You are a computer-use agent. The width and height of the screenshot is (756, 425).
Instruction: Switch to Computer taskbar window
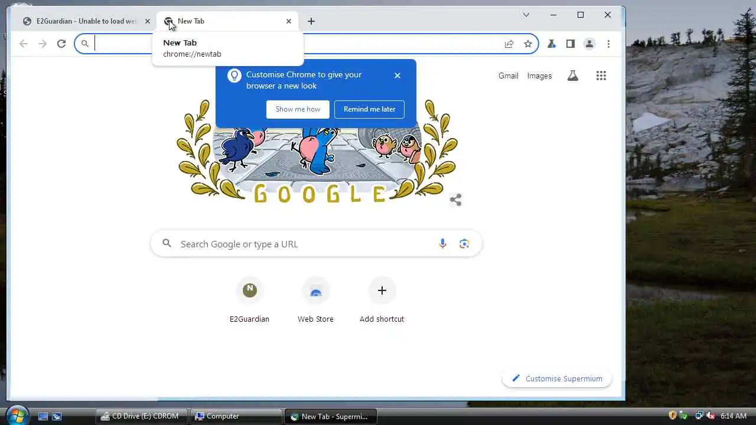[x=236, y=416]
